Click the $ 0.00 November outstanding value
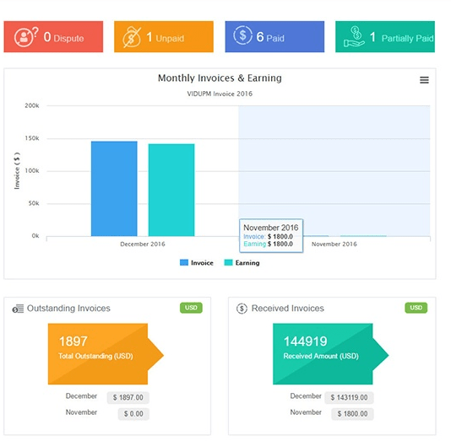Screen dimensions: 451x441 pyautogui.click(x=133, y=414)
